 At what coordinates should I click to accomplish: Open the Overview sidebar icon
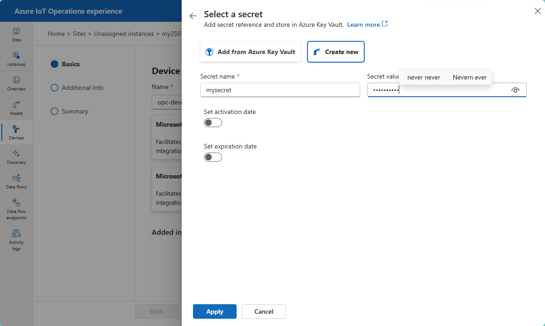click(x=16, y=84)
